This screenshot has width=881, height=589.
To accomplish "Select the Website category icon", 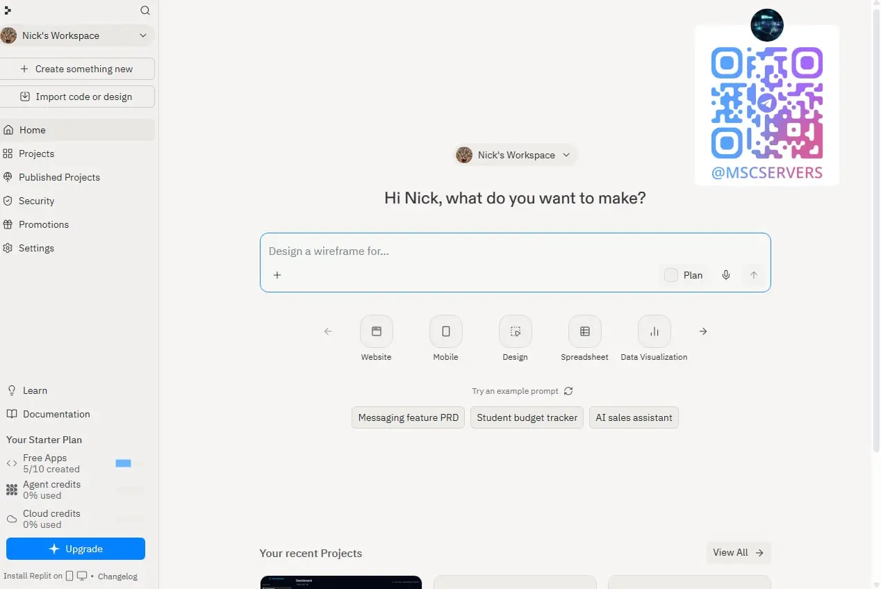I will click(x=377, y=331).
